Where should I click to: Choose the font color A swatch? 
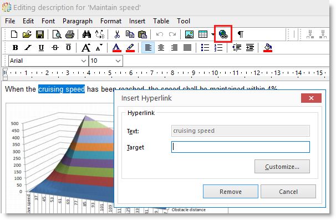[x=116, y=47]
